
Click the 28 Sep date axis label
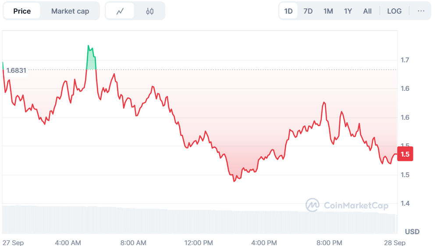[395, 242]
